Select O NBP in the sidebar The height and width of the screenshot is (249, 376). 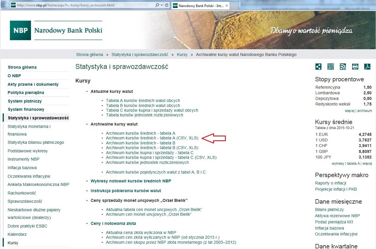coord(14,76)
